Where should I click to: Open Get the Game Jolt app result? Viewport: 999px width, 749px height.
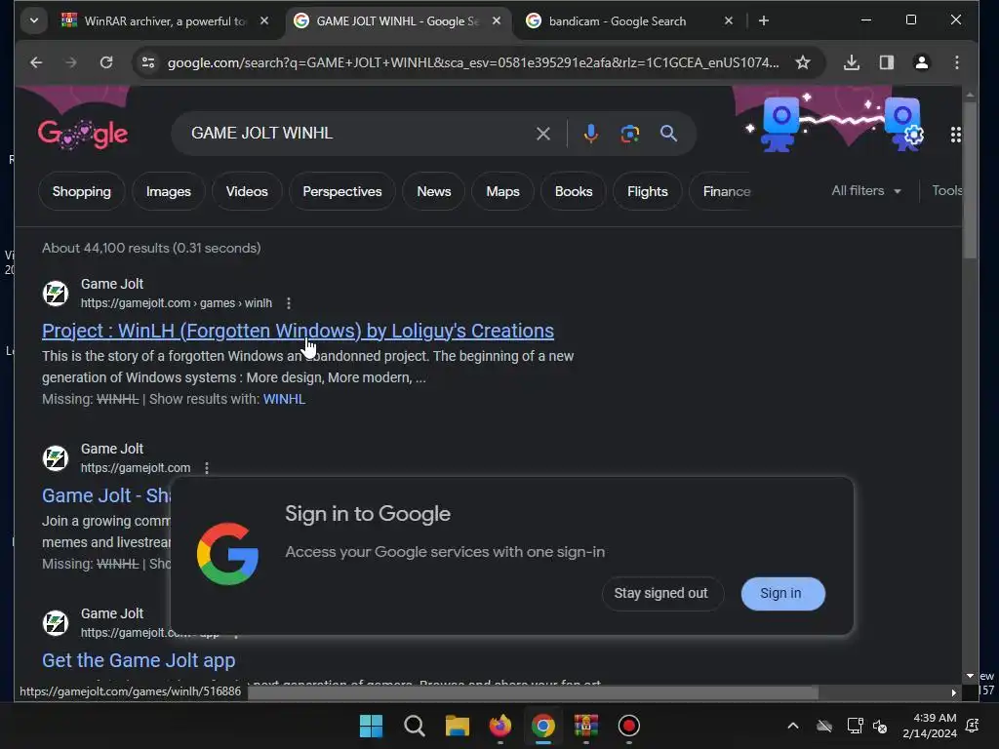coord(139,660)
